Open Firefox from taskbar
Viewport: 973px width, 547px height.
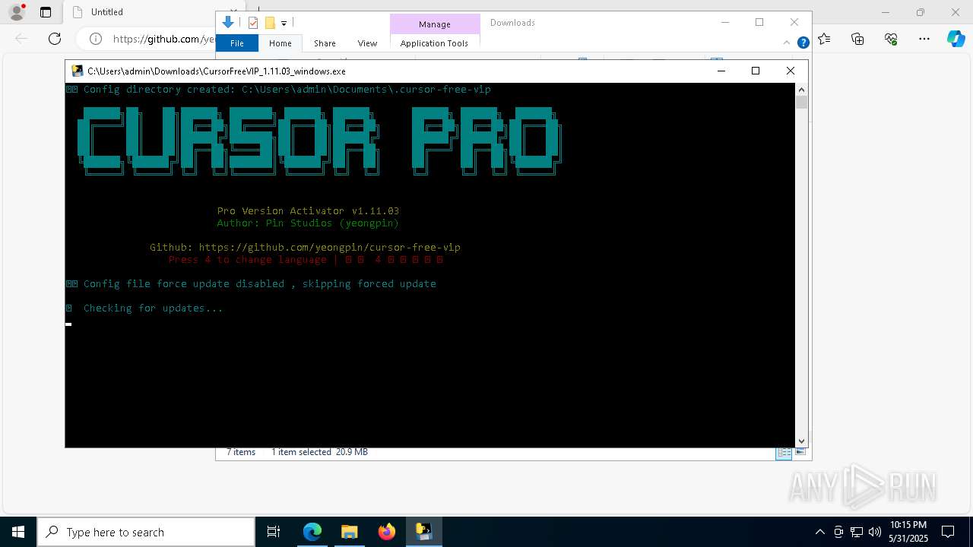click(386, 532)
